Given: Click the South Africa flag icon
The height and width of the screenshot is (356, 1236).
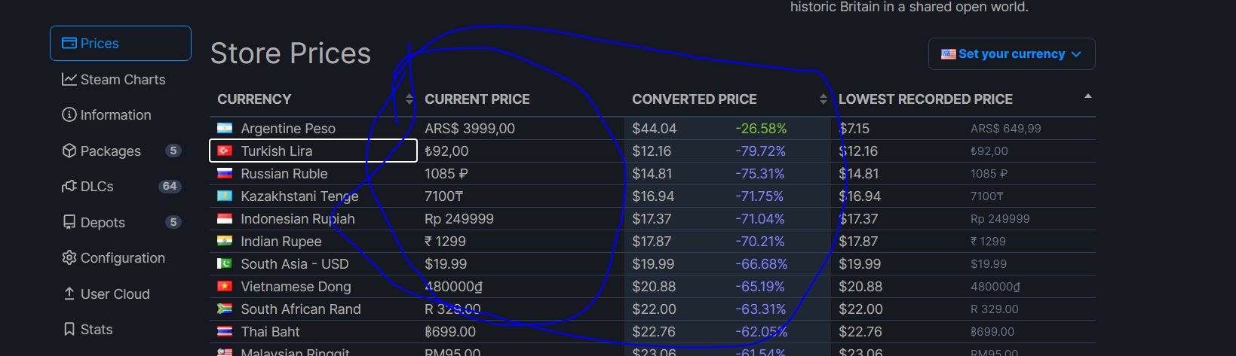Looking at the screenshot, I should pos(225,309).
